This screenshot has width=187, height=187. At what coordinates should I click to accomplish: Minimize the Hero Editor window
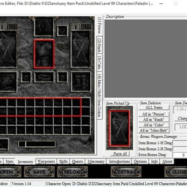[x=161, y=4]
